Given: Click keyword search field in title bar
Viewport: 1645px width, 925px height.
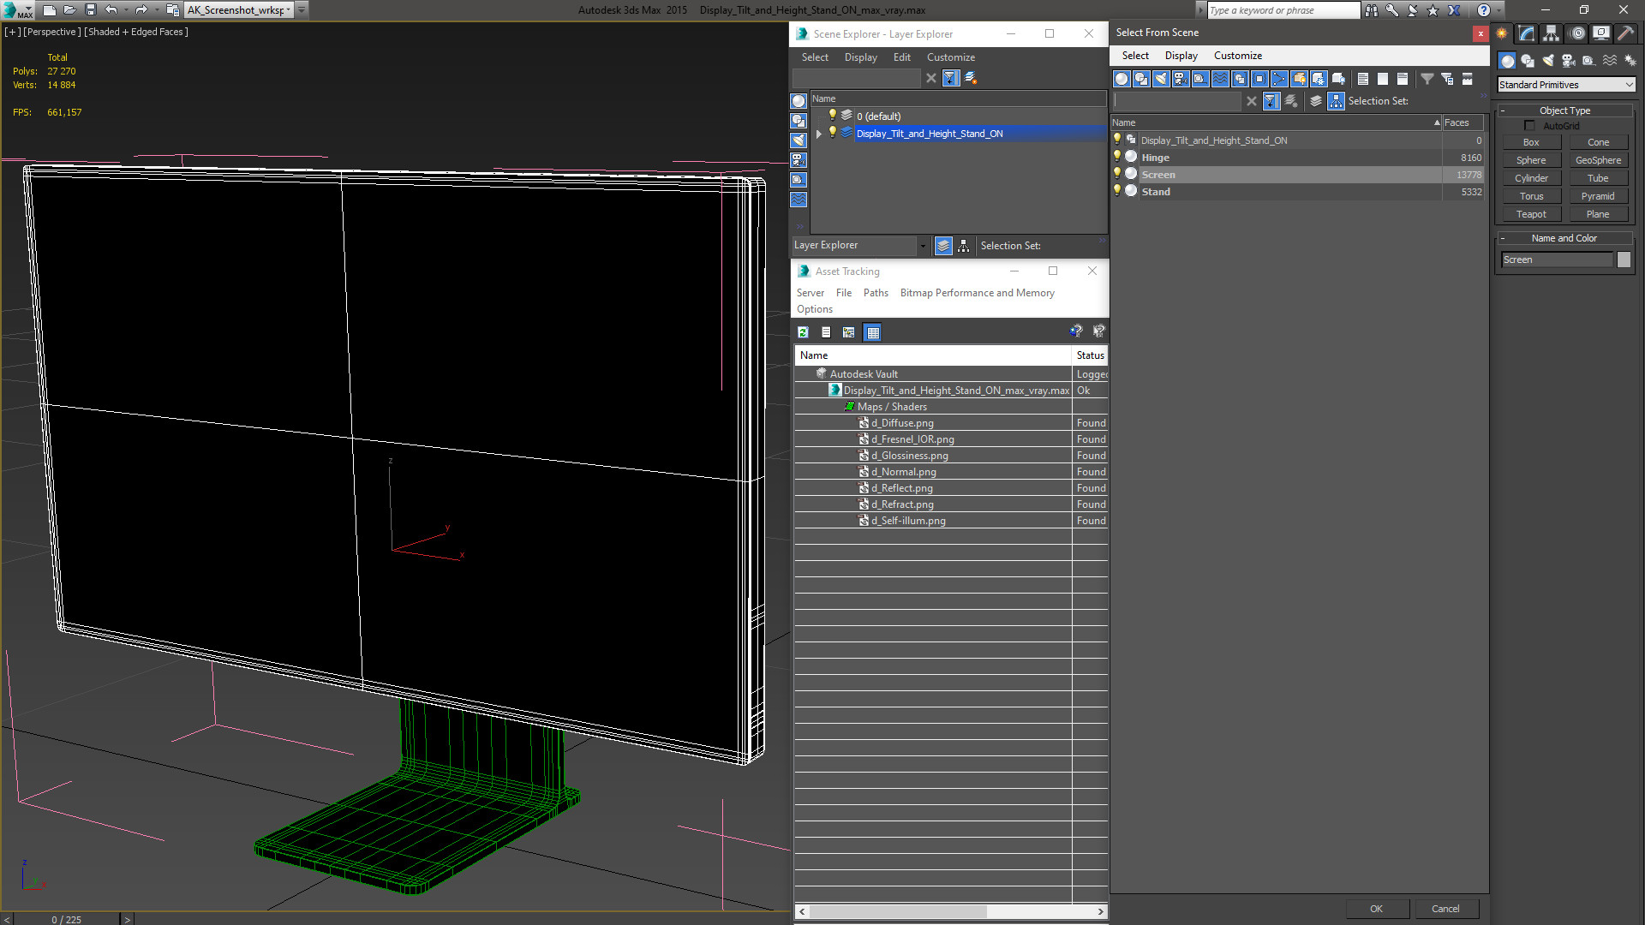Looking at the screenshot, I should tap(1283, 10).
